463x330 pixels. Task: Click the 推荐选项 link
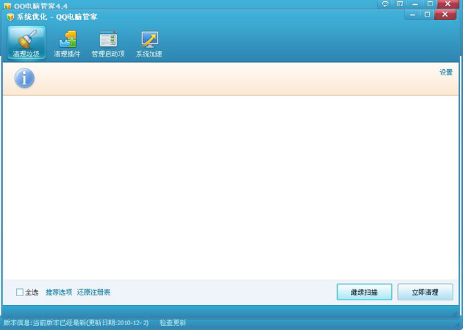[x=59, y=292]
